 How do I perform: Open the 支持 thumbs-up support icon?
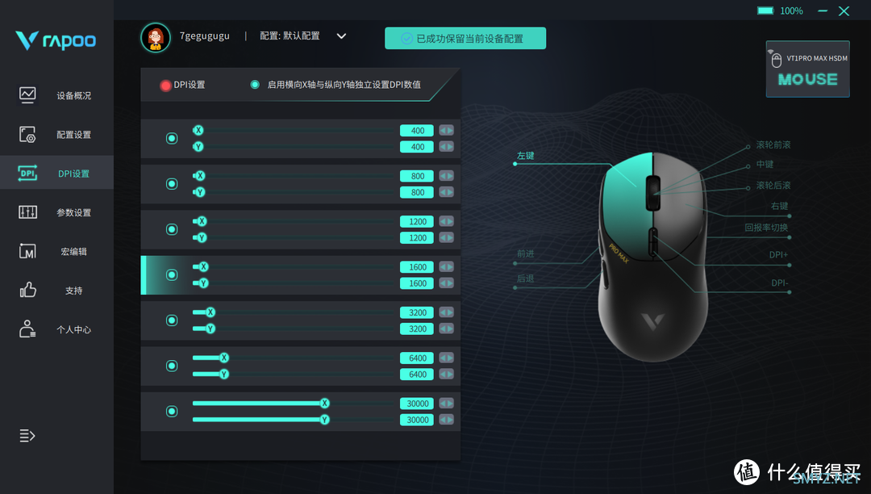coord(27,290)
